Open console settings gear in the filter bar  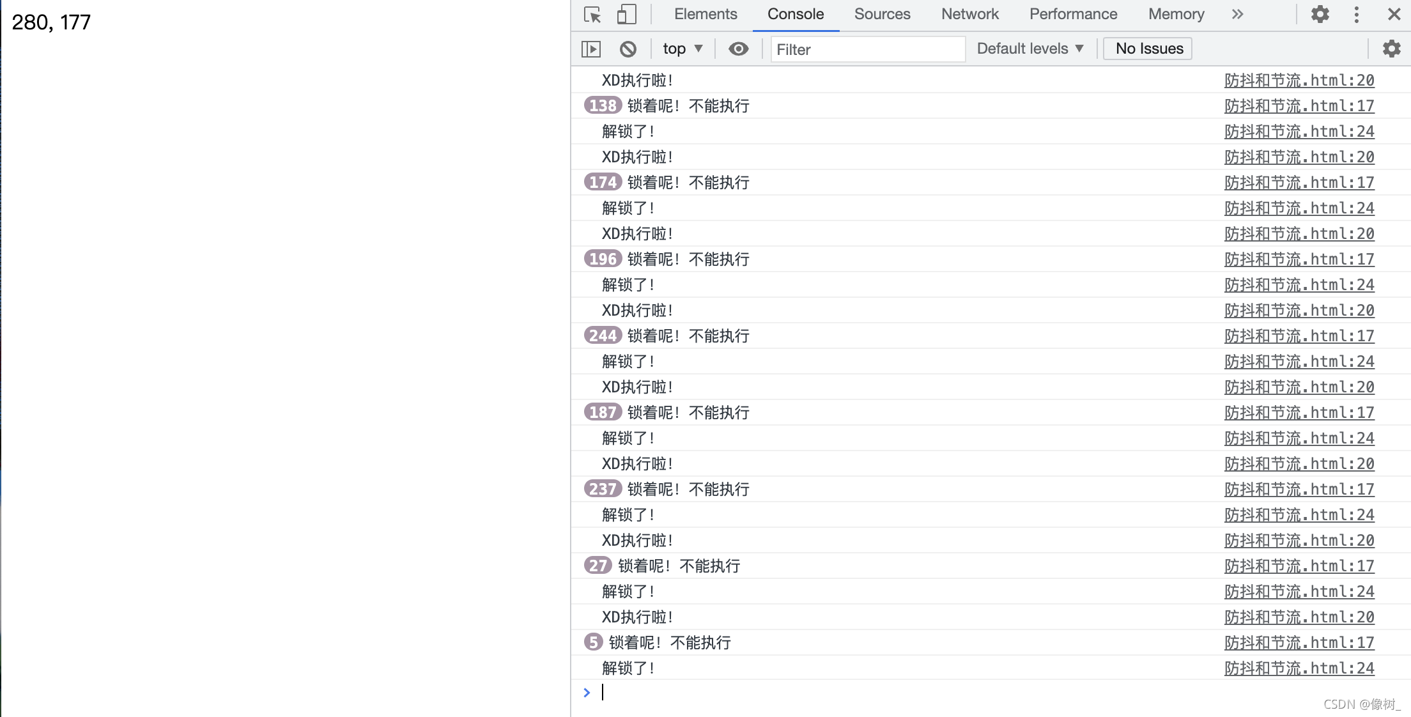click(1391, 49)
